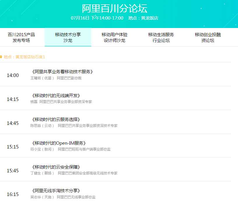Open the 百川2015产品发布专场 tab

[21, 37]
